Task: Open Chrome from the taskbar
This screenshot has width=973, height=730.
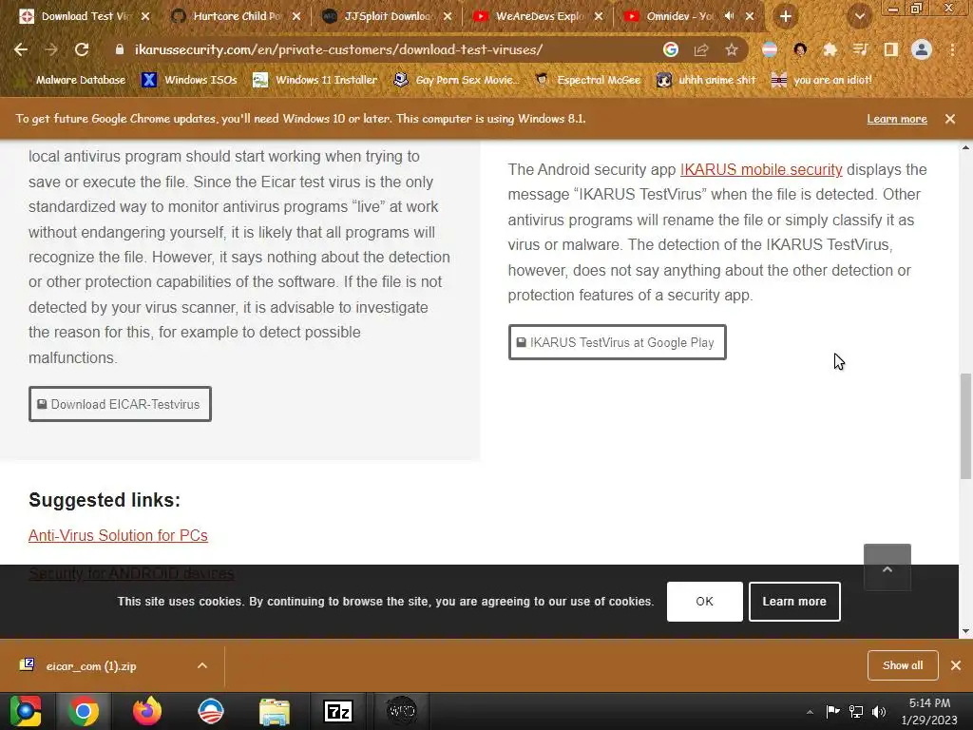Action: click(84, 711)
